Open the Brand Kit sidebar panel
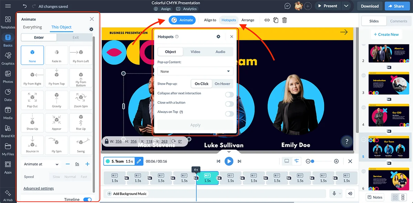 8,131
